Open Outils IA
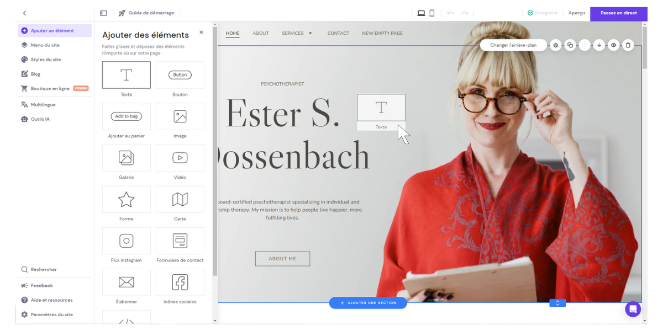Image resolution: width=663 pixels, height=331 pixels. click(55, 119)
